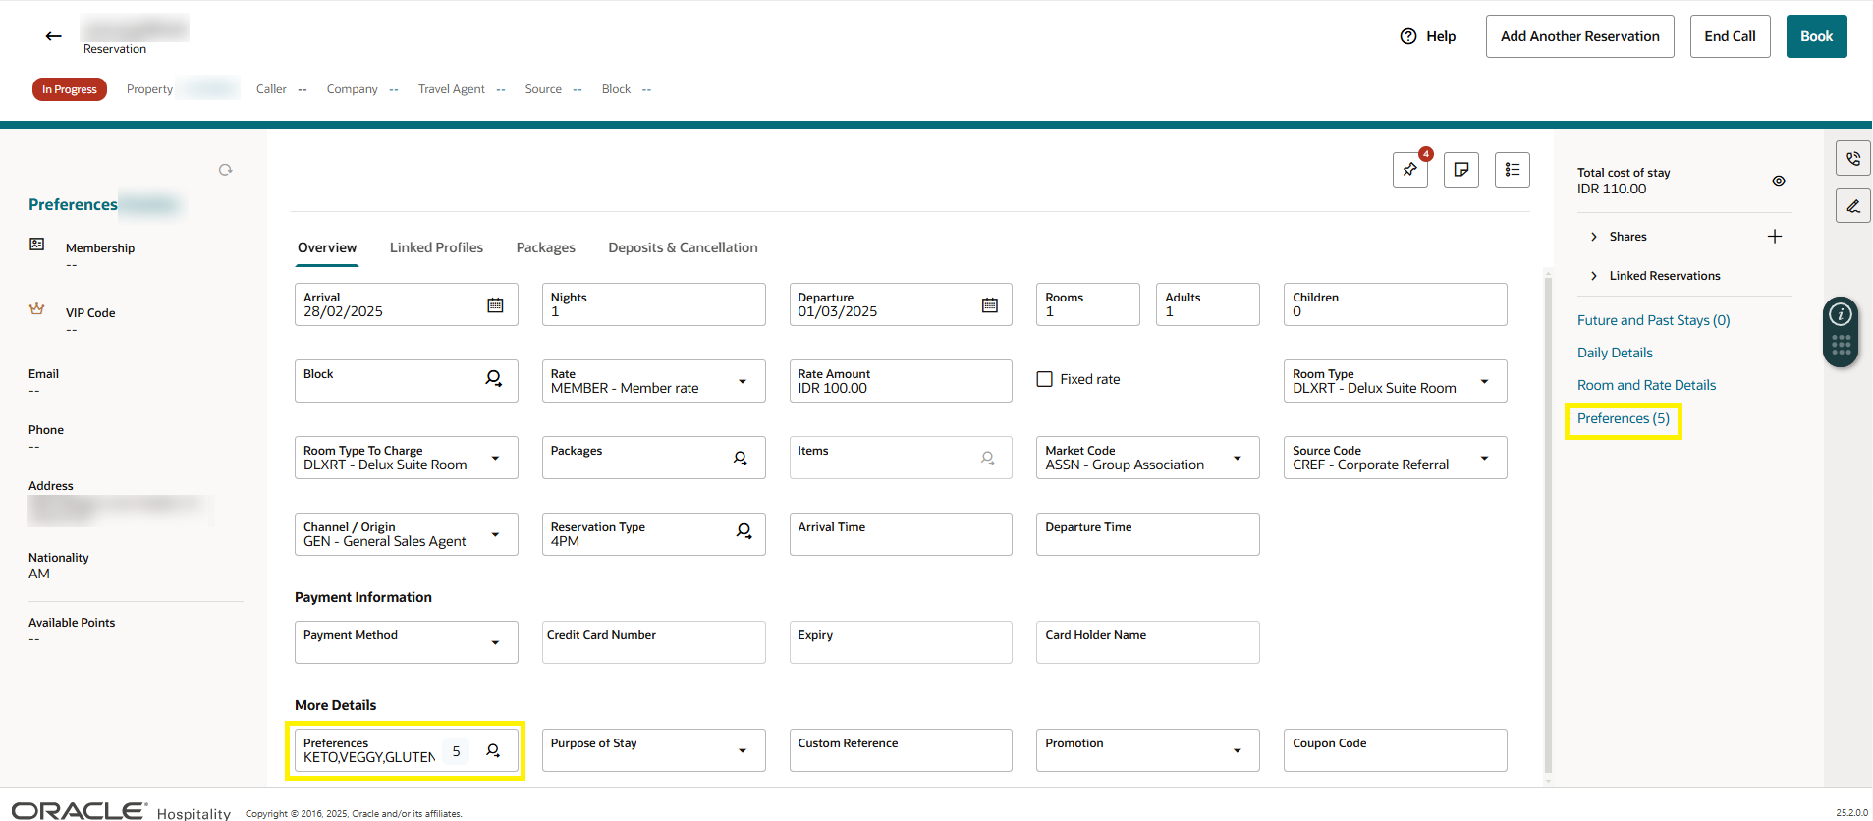
Task: Click the back arrow beside Reservation
Action: [x=53, y=36]
